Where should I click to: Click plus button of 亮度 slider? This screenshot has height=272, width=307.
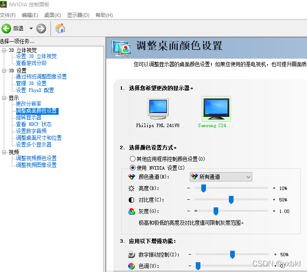[x=274, y=188]
